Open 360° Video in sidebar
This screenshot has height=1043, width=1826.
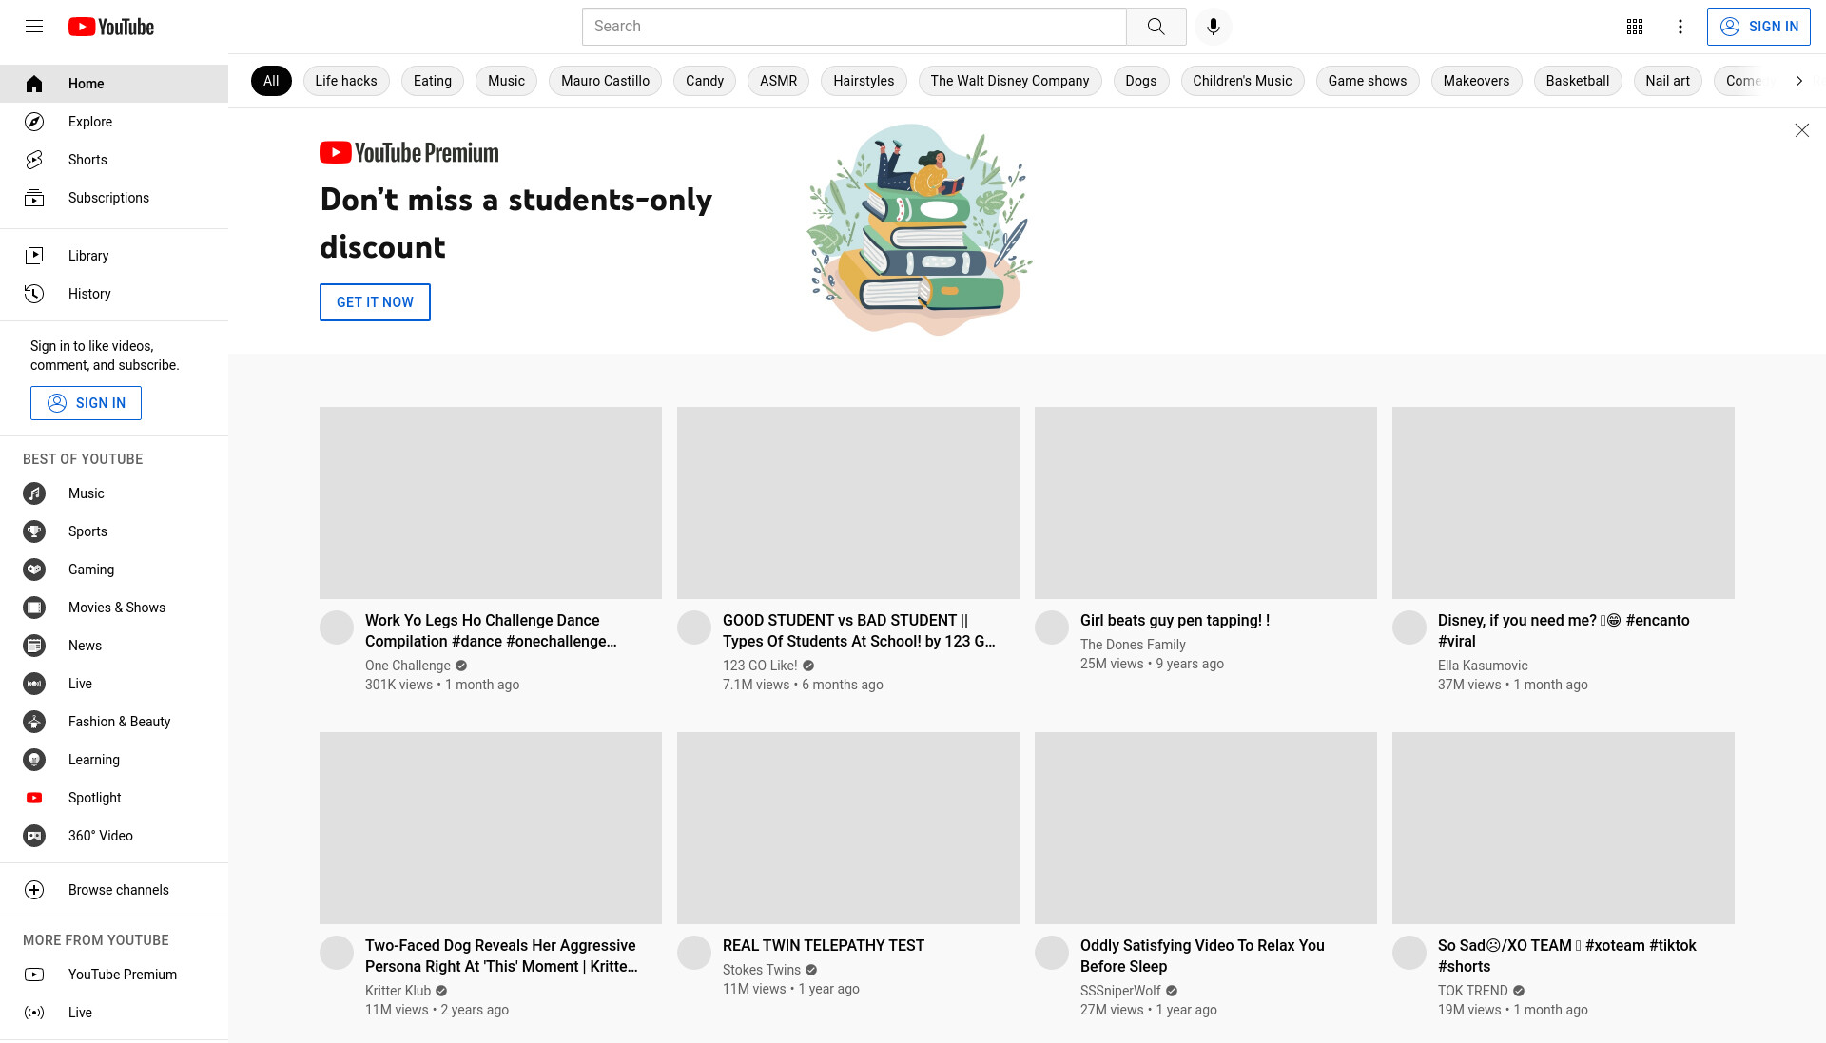(x=114, y=836)
